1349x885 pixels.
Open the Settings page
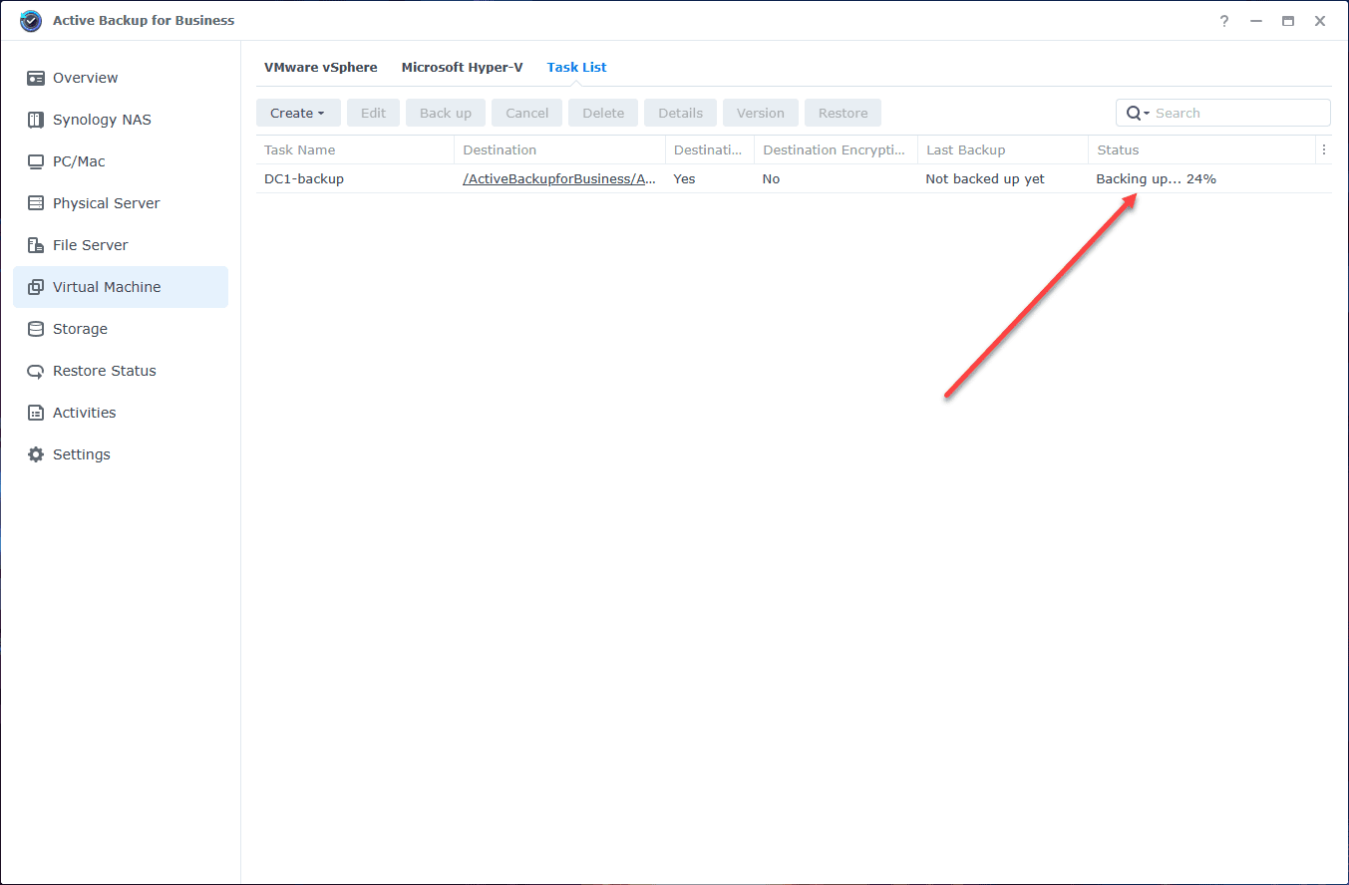[x=121, y=454]
